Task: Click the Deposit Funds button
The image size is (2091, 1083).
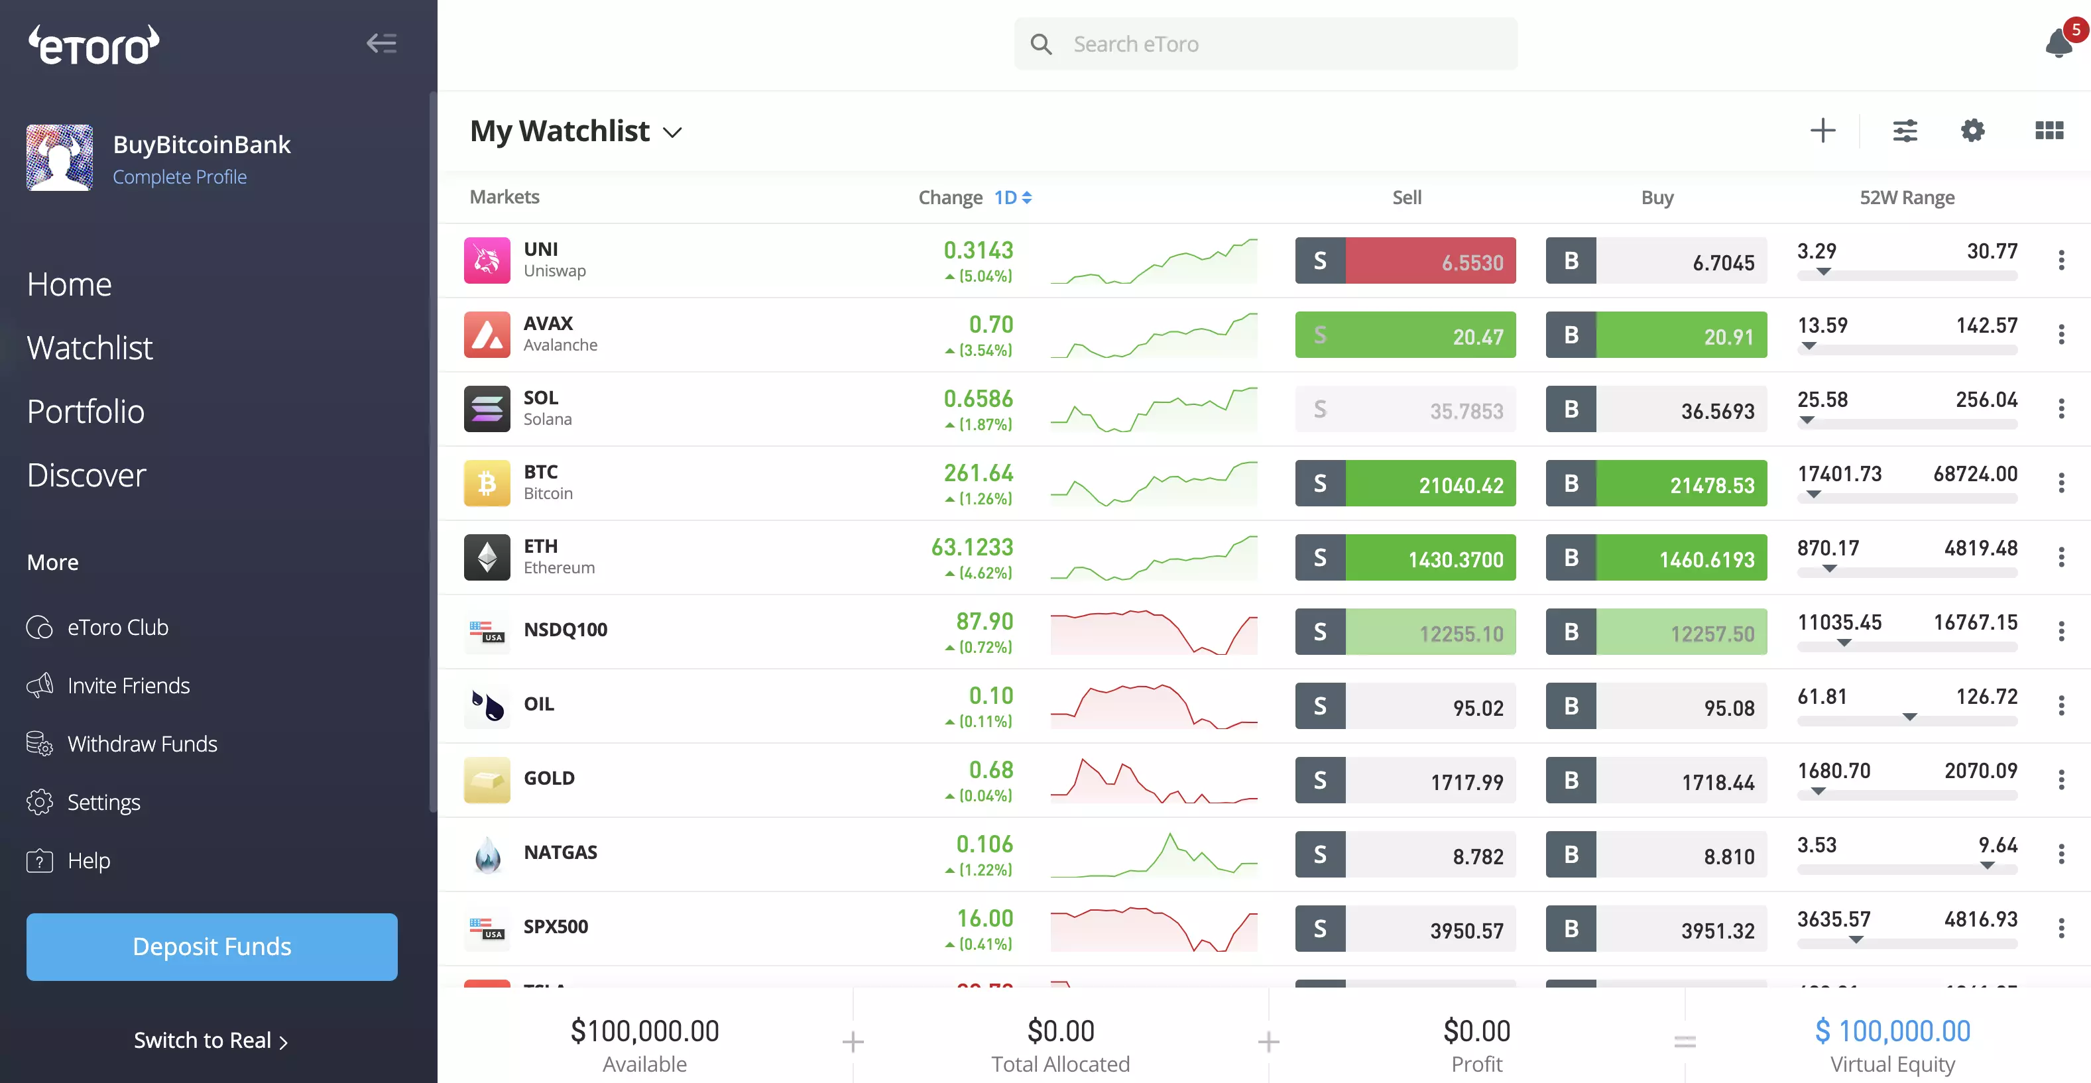Action: point(212,946)
